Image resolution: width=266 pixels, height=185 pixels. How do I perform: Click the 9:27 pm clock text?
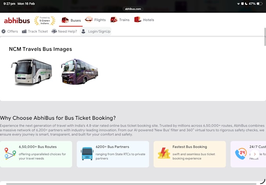pyautogui.click(x=9, y=4)
